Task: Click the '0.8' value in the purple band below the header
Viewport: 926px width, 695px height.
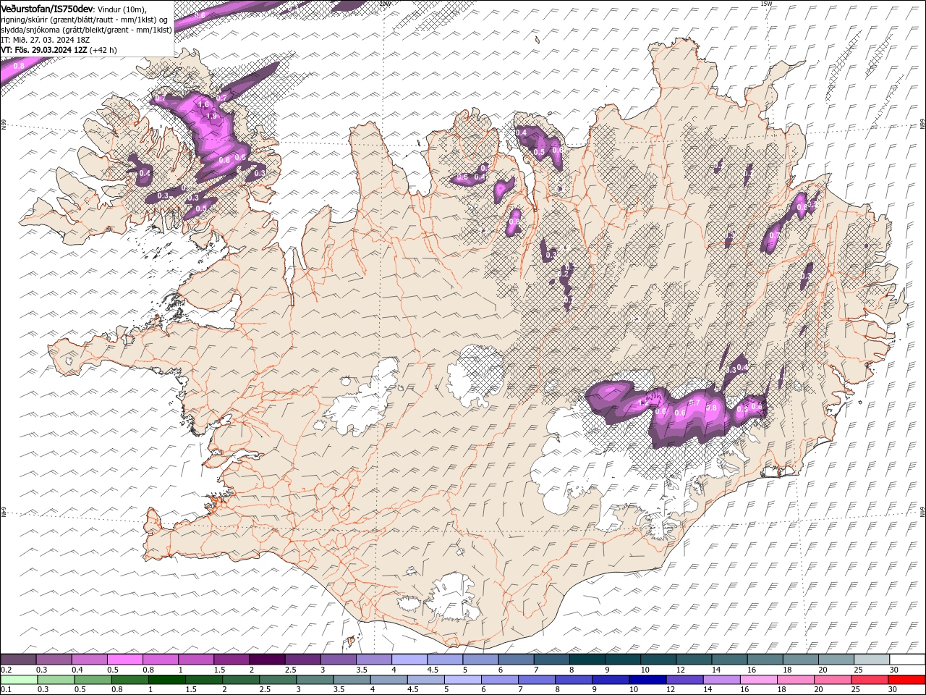Action: coord(19,66)
